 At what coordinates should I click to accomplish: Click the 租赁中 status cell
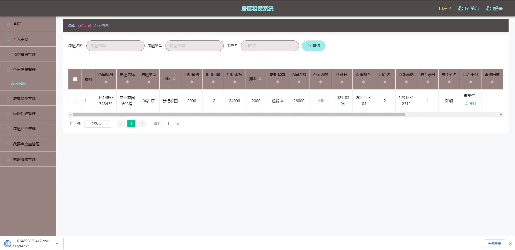278,101
